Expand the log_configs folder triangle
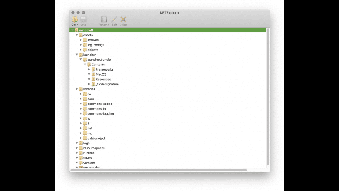Viewport: 339px width, 191px height. click(81, 45)
